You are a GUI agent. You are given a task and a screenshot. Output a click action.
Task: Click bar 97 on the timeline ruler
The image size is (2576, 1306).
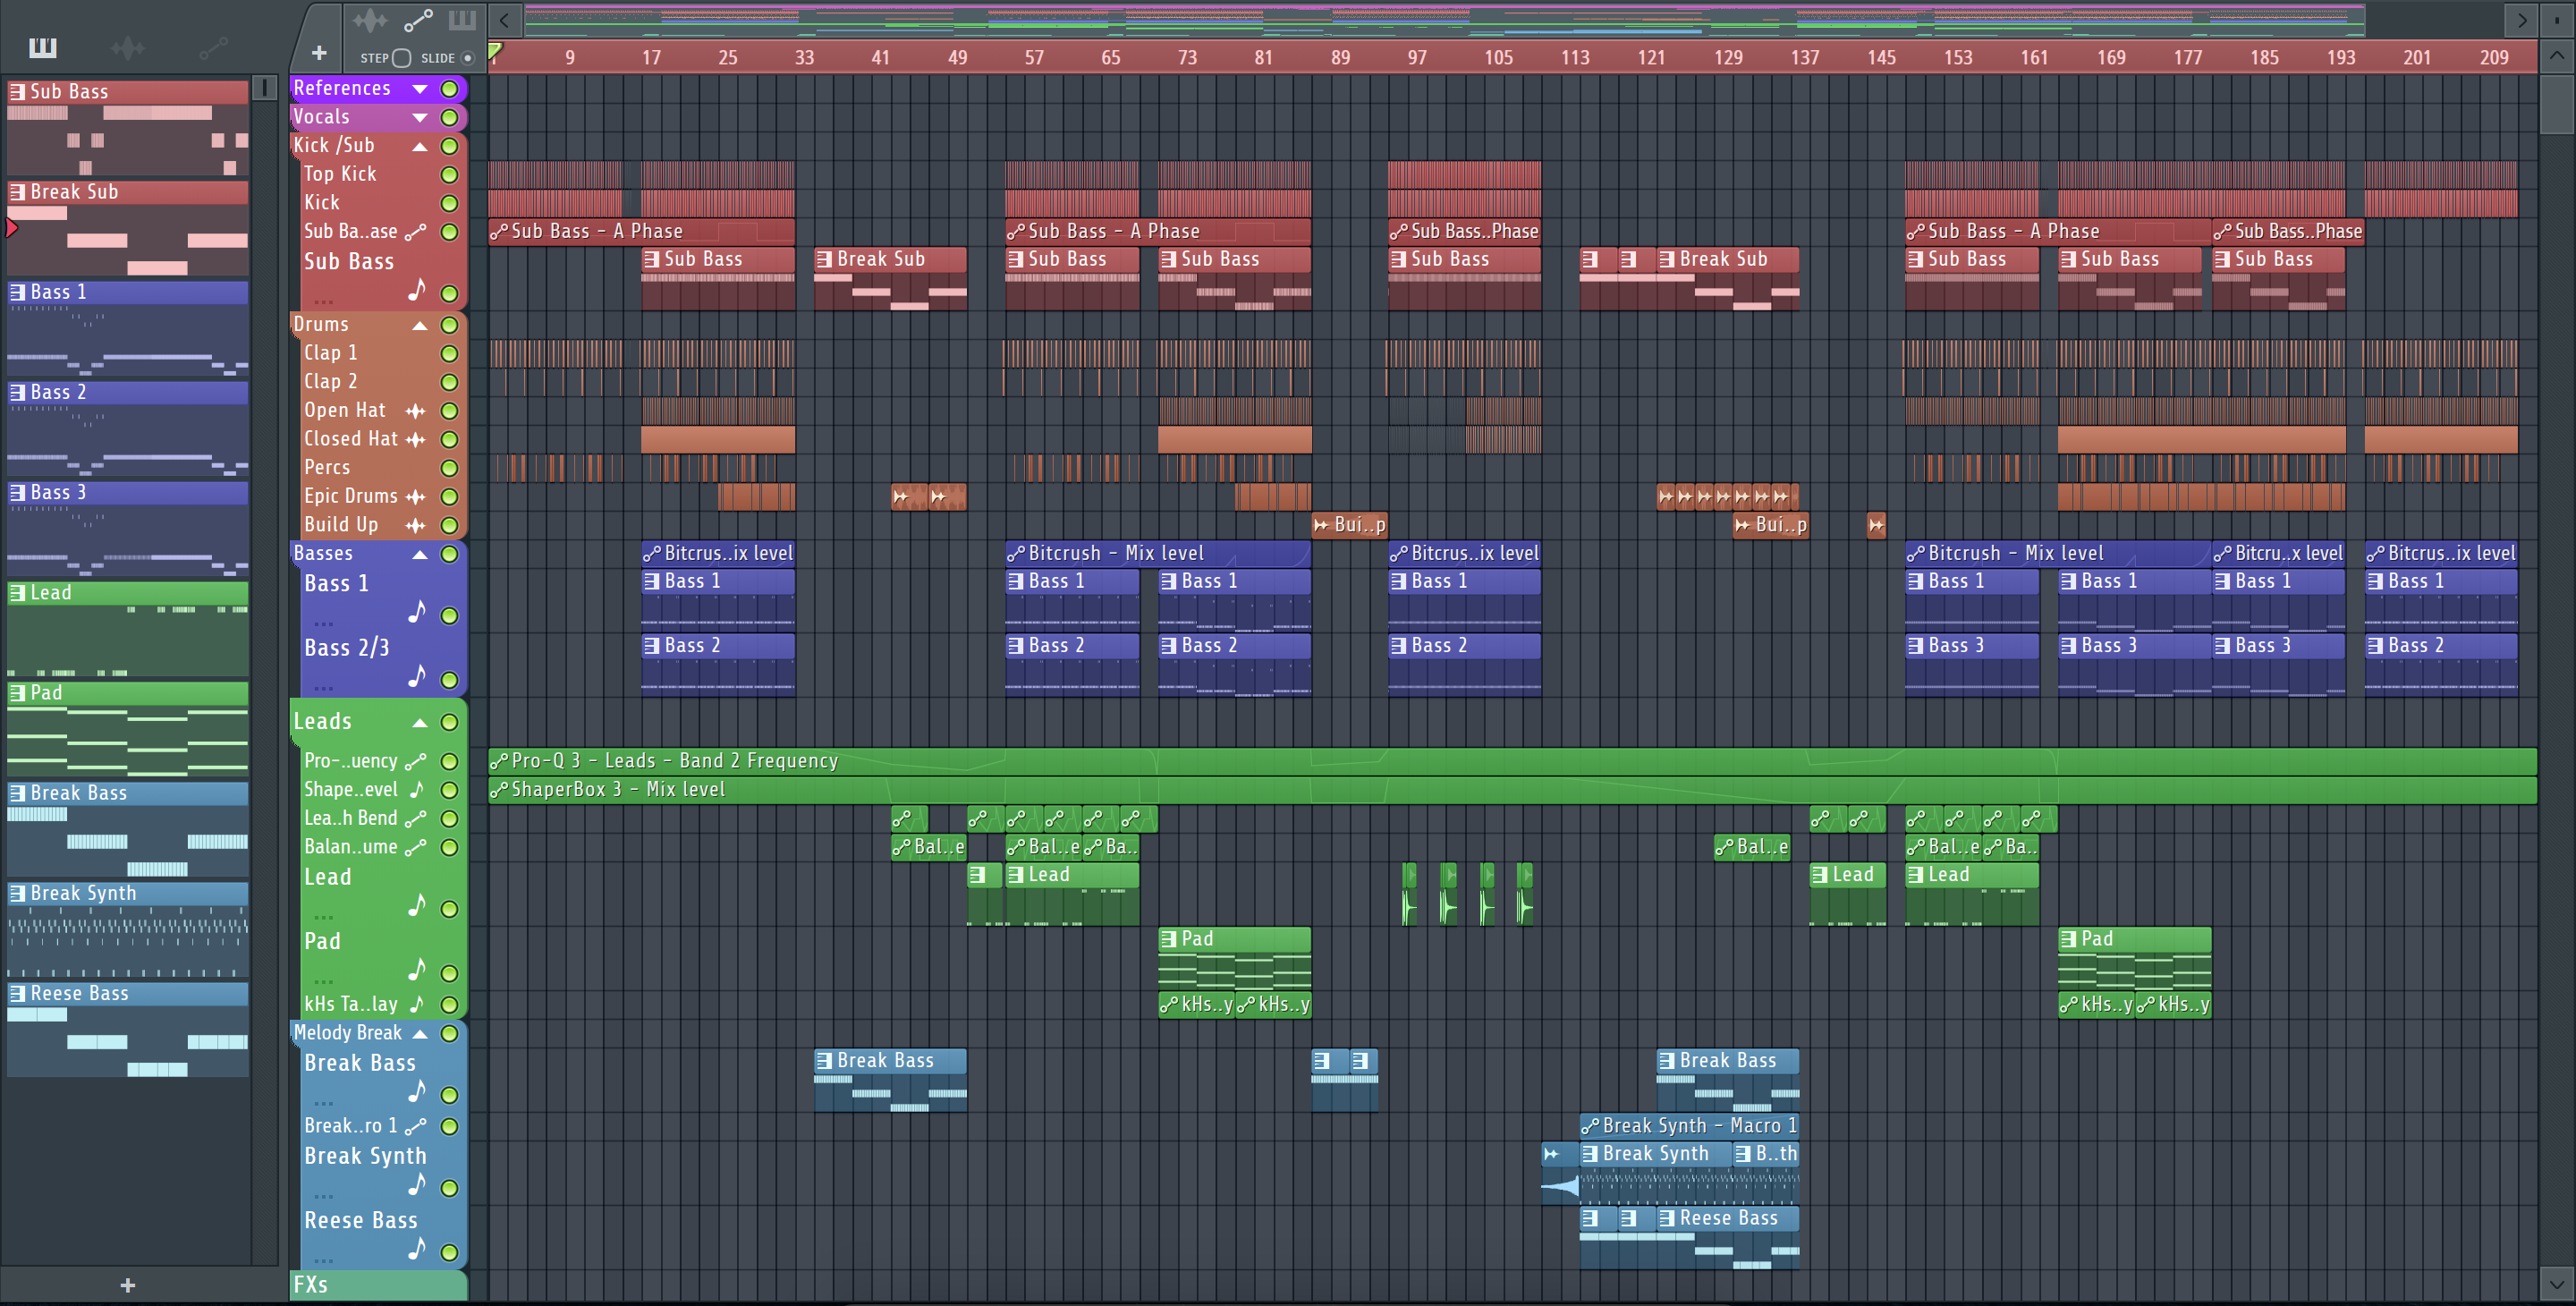pyautogui.click(x=1417, y=57)
